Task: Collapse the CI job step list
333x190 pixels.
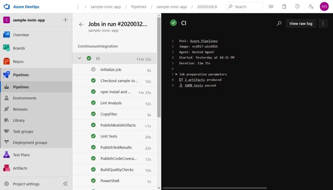Action: [x=80, y=58]
